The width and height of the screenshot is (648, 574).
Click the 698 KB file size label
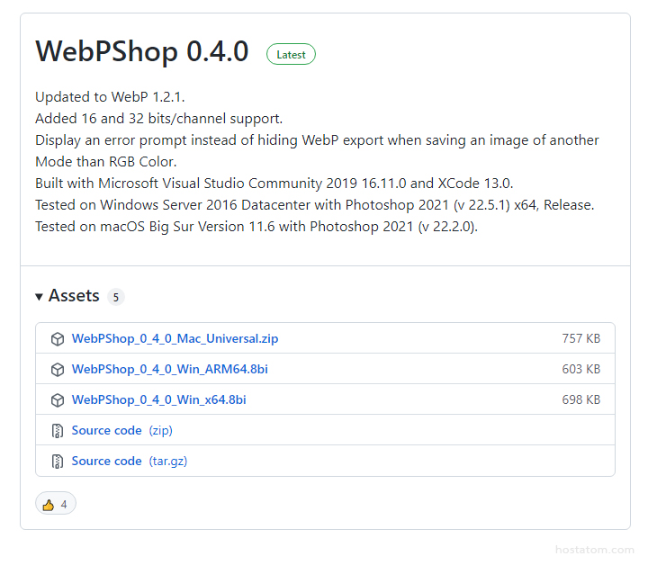point(580,400)
